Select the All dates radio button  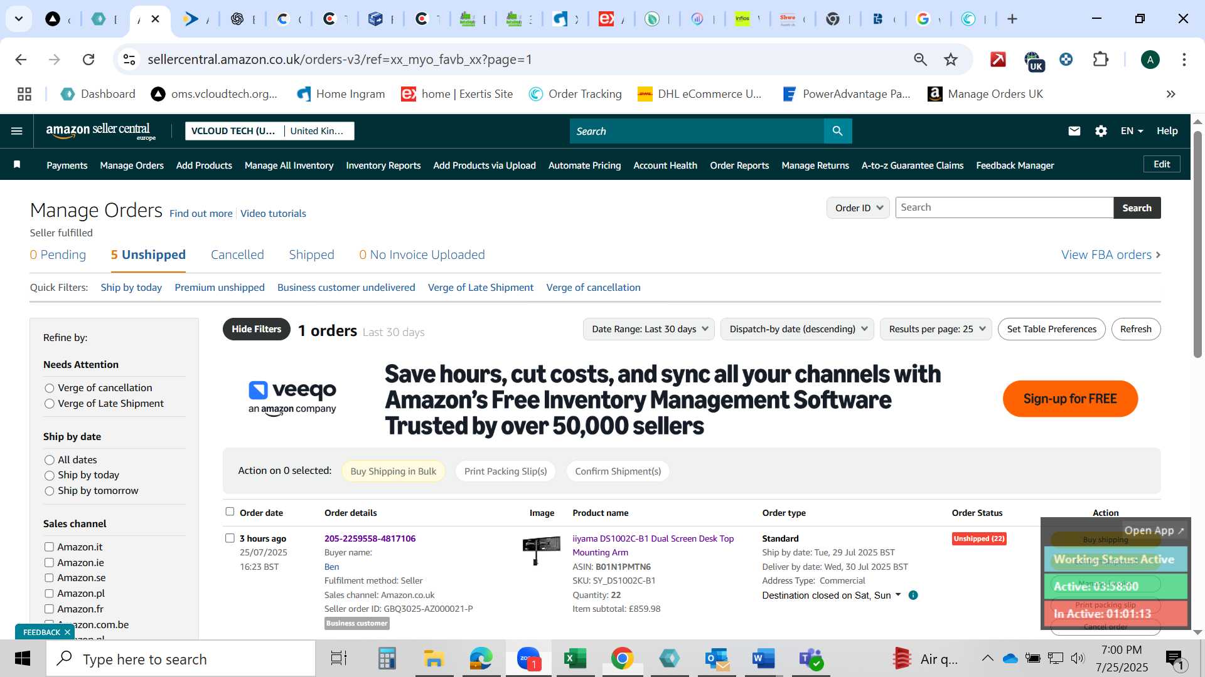(x=50, y=461)
